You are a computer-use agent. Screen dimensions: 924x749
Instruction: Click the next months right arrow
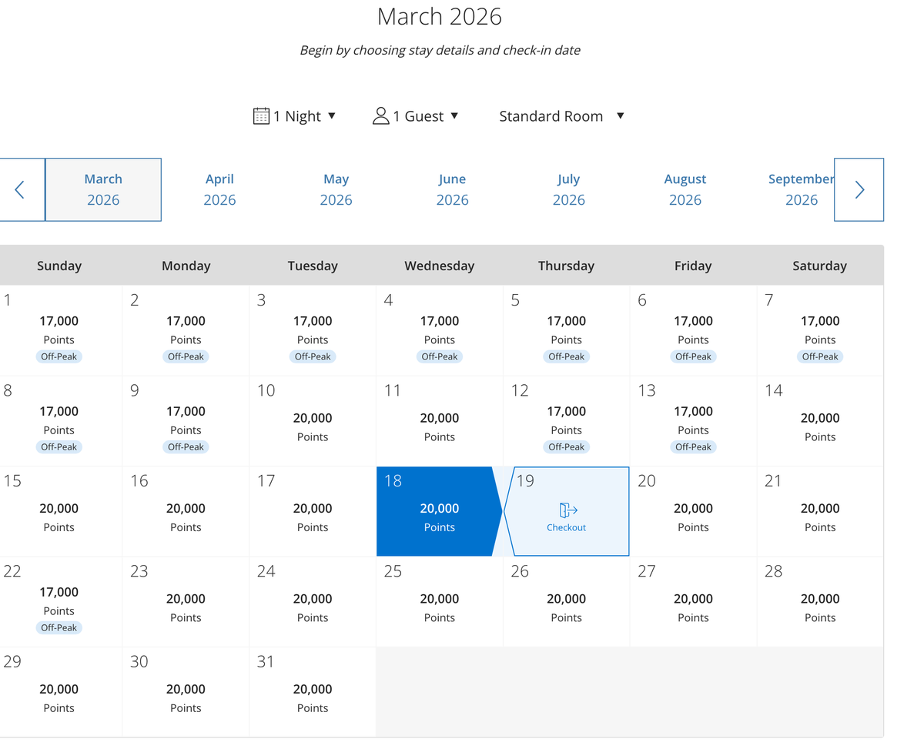tap(859, 190)
